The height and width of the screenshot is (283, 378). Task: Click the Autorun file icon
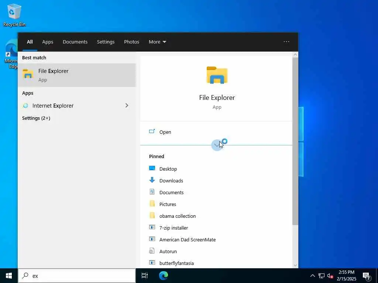[152, 251]
